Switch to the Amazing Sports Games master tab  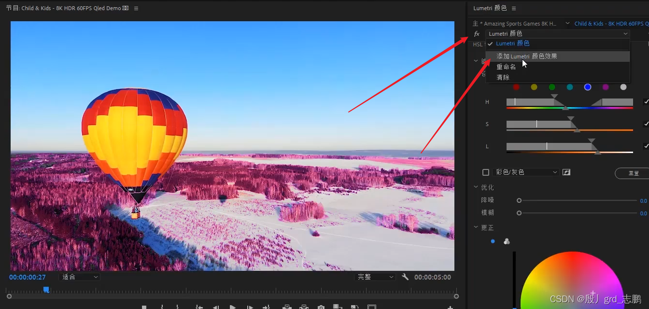514,24
